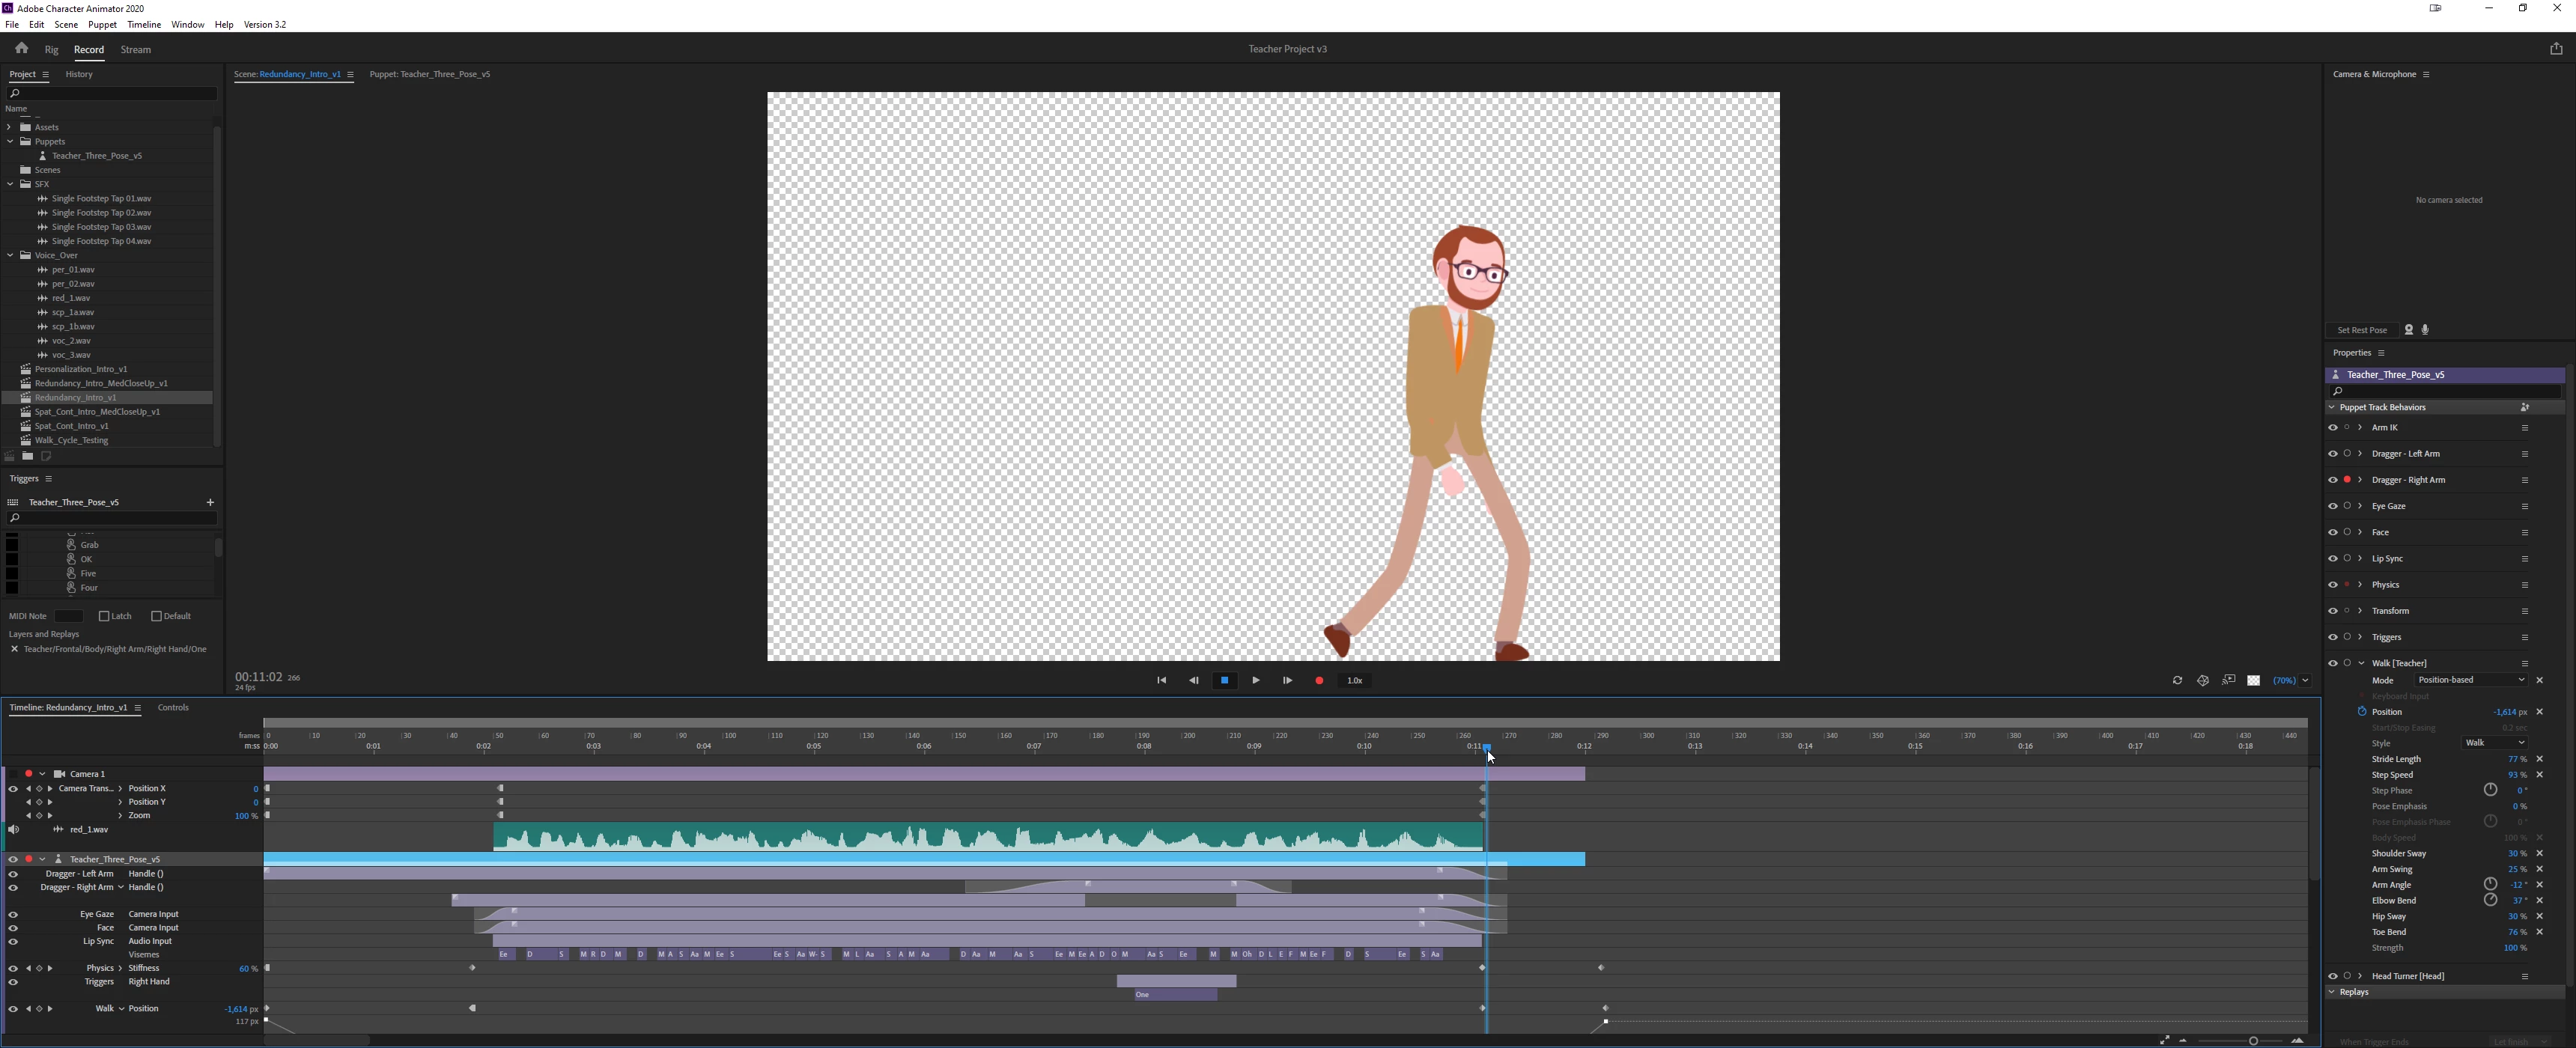Click the Play button in transport controls
2576x1048 pixels.
(x=1256, y=680)
